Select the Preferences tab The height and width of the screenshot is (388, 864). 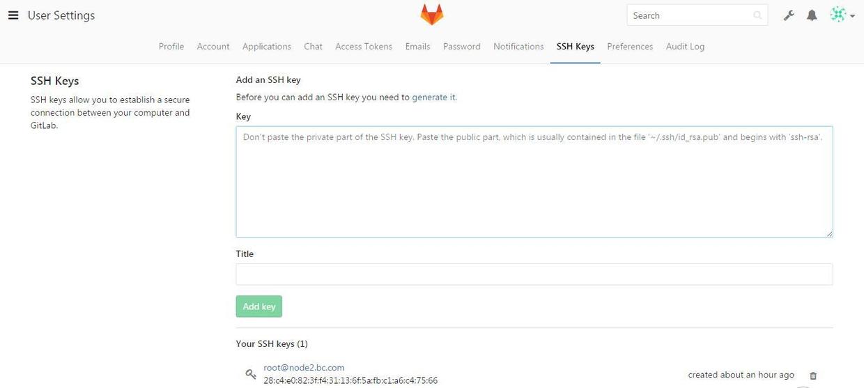630,47
